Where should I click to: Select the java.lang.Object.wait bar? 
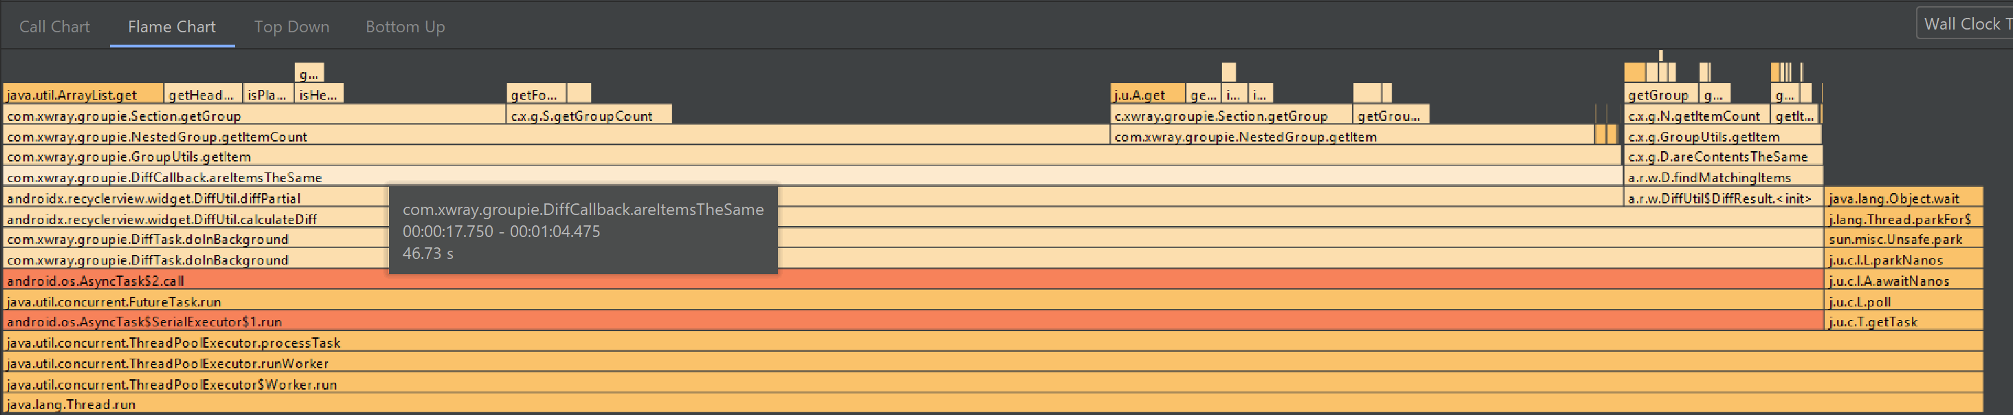1904,199
